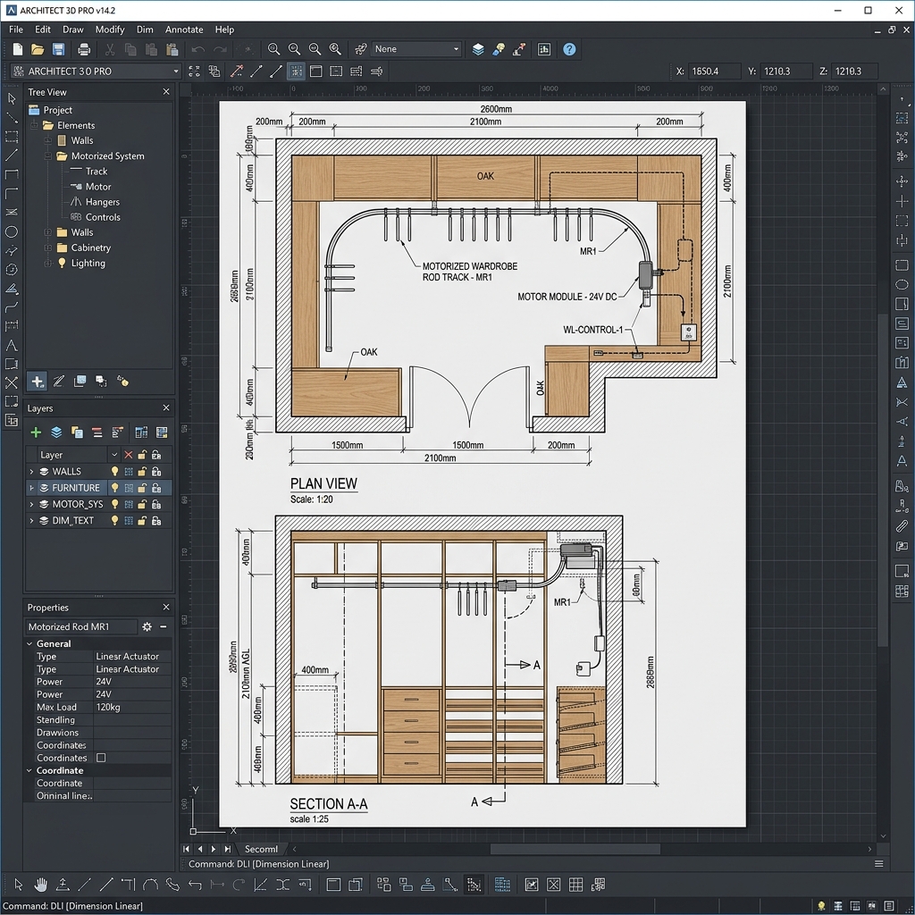Click the pencil edit icon under Tree View
This screenshot has width=915, height=915.
point(58,382)
